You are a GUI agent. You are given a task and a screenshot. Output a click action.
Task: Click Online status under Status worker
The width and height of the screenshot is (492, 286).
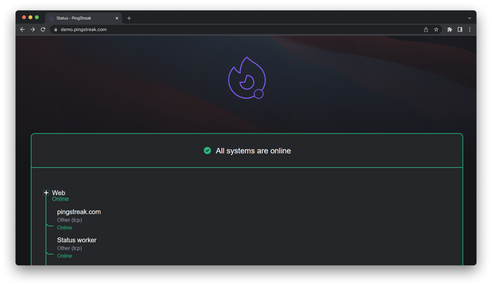(x=65, y=256)
